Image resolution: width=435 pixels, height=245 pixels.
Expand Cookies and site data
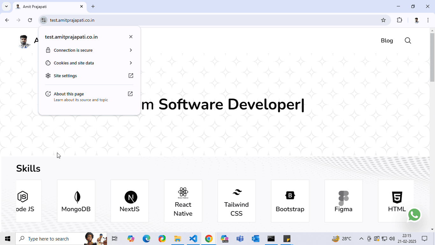coord(89,63)
